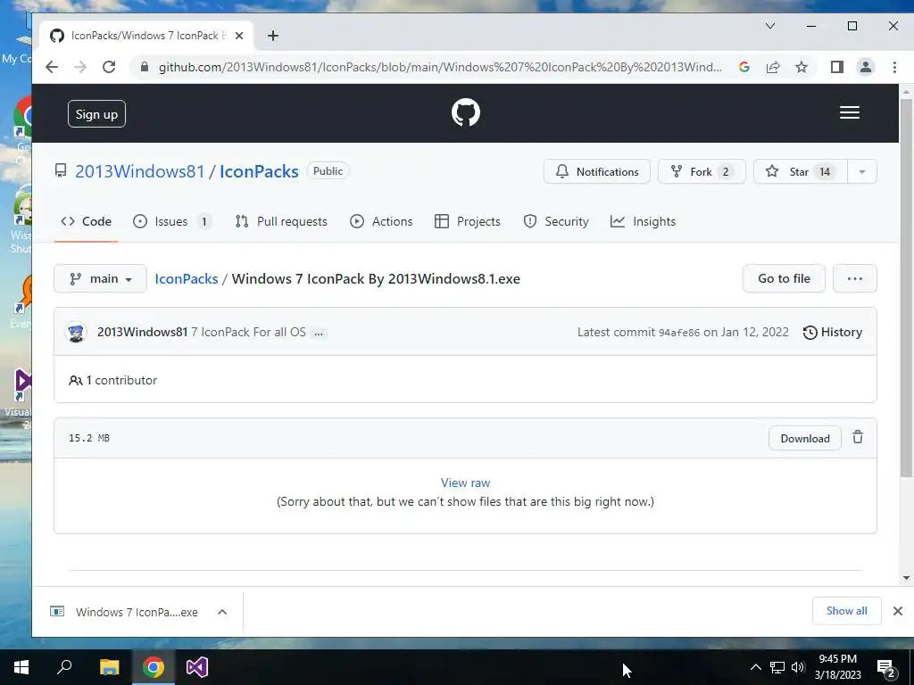
Task: Open the tab search chevron
Action: click(x=770, y=26)
